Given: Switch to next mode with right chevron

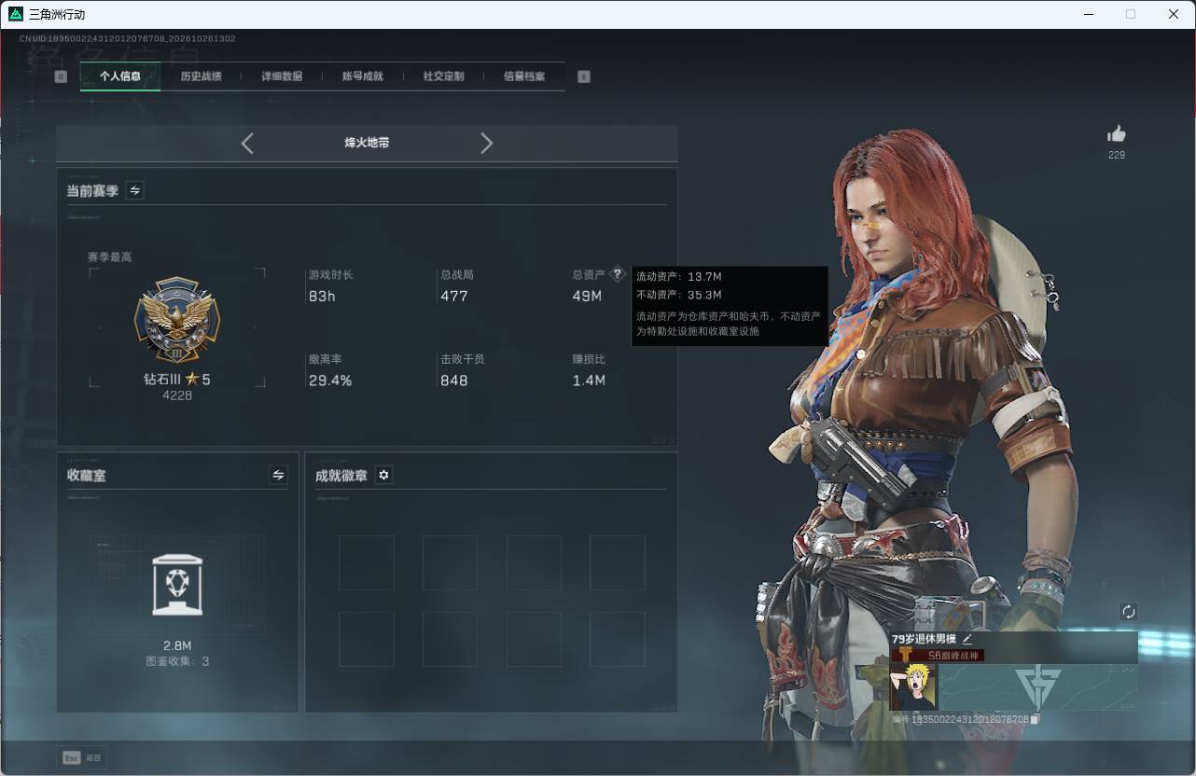Looking at the screenshot, I should coord(486,143).
